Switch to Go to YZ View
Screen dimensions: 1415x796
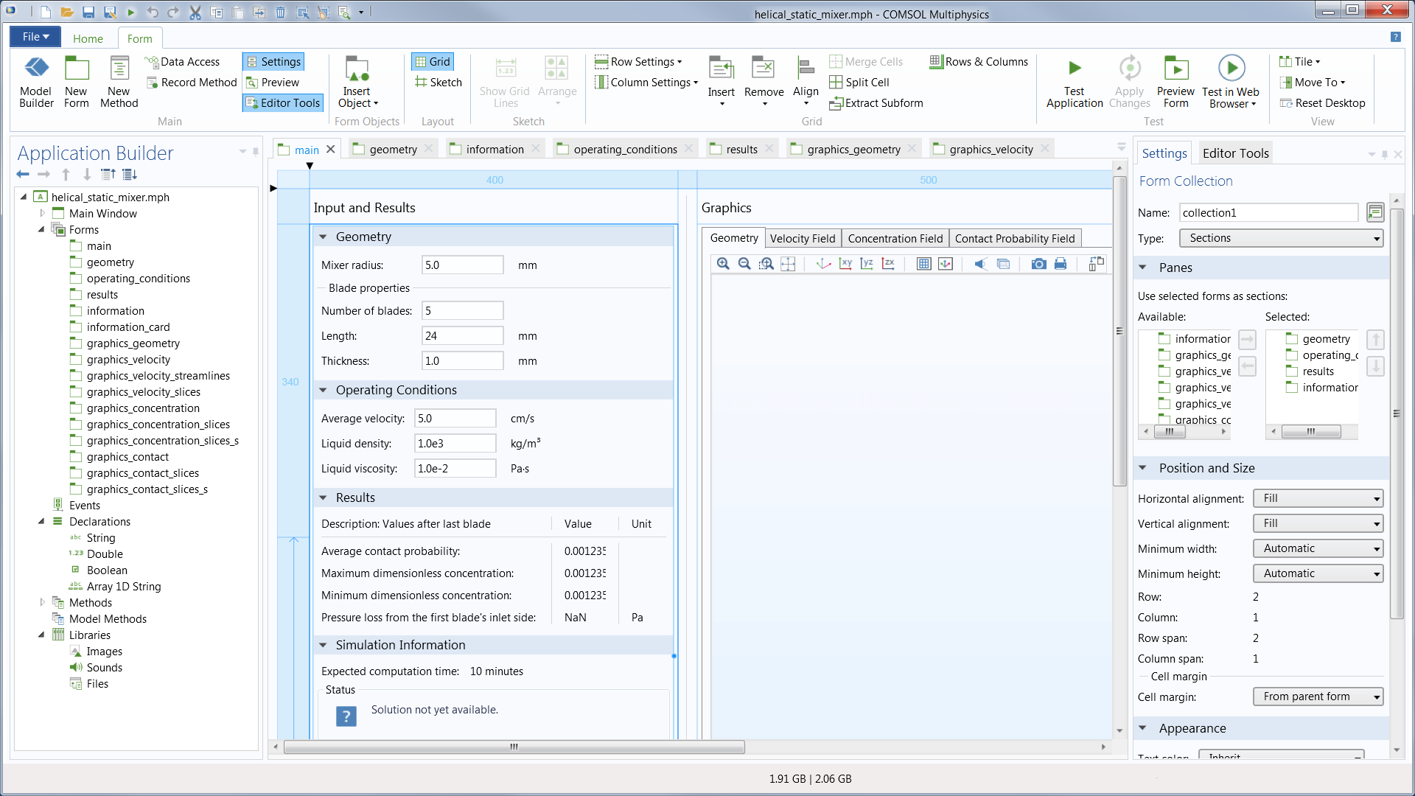(867, 263)
